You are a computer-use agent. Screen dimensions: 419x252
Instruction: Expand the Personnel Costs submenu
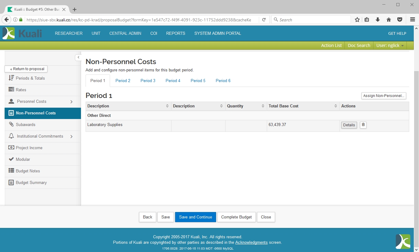[x=72, y=102]
